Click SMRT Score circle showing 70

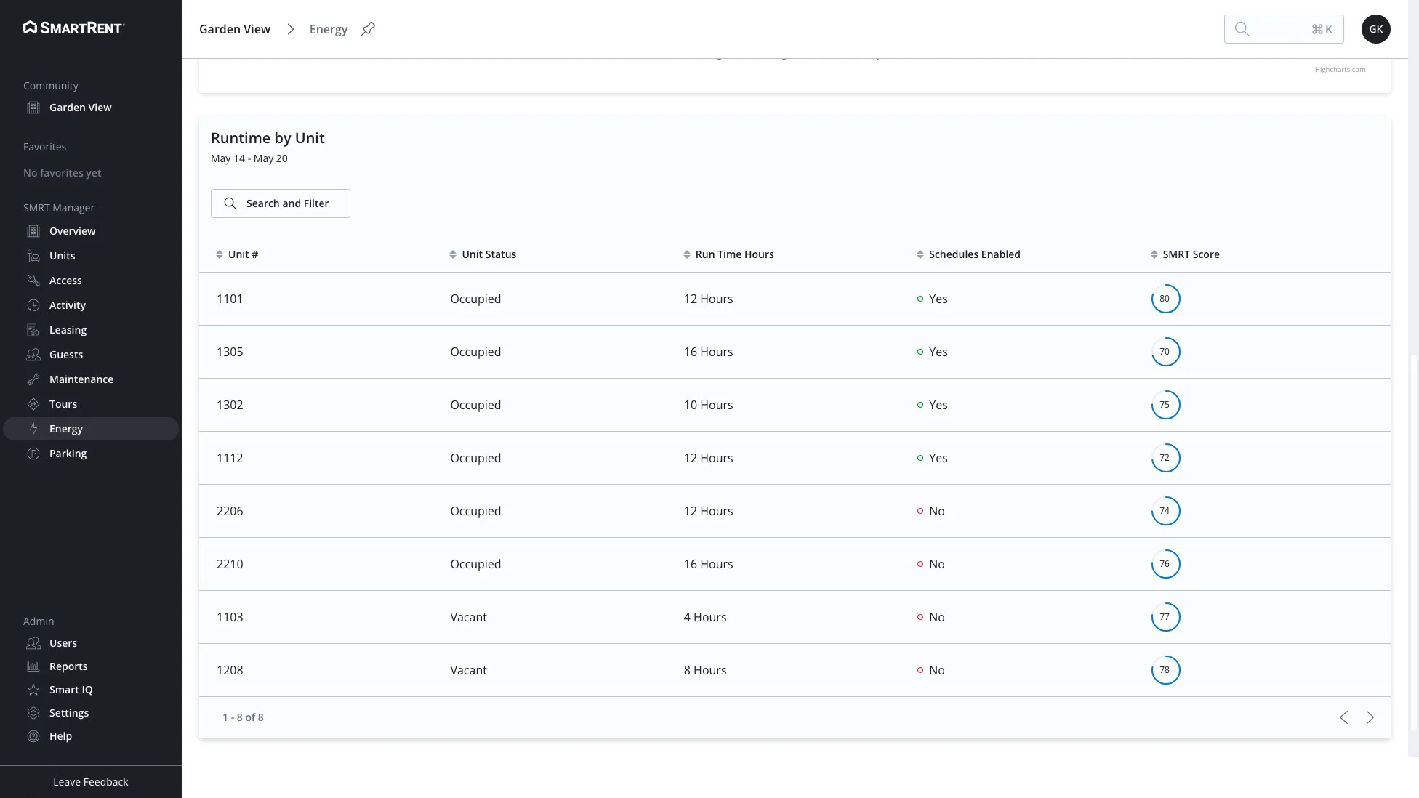pyautogui.click(x=1165, y=352)
